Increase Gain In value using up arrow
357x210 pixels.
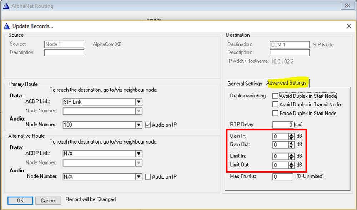pos(291,135)
